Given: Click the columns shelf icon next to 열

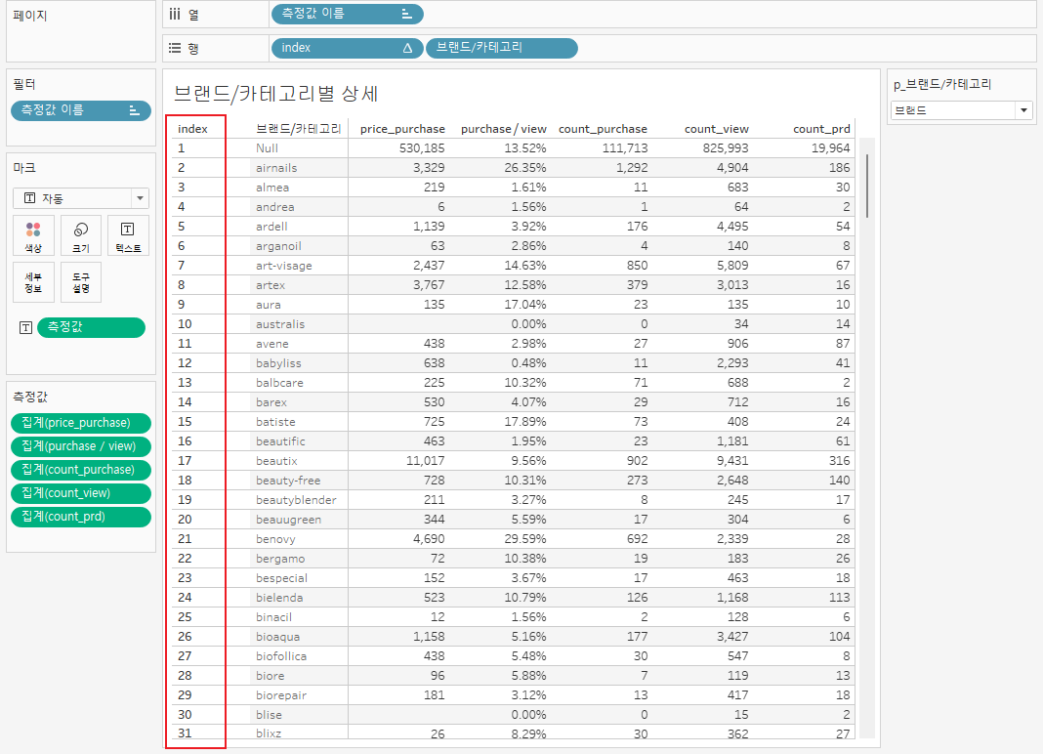Looking at the screenshot, I should click(x=175, y=14).
